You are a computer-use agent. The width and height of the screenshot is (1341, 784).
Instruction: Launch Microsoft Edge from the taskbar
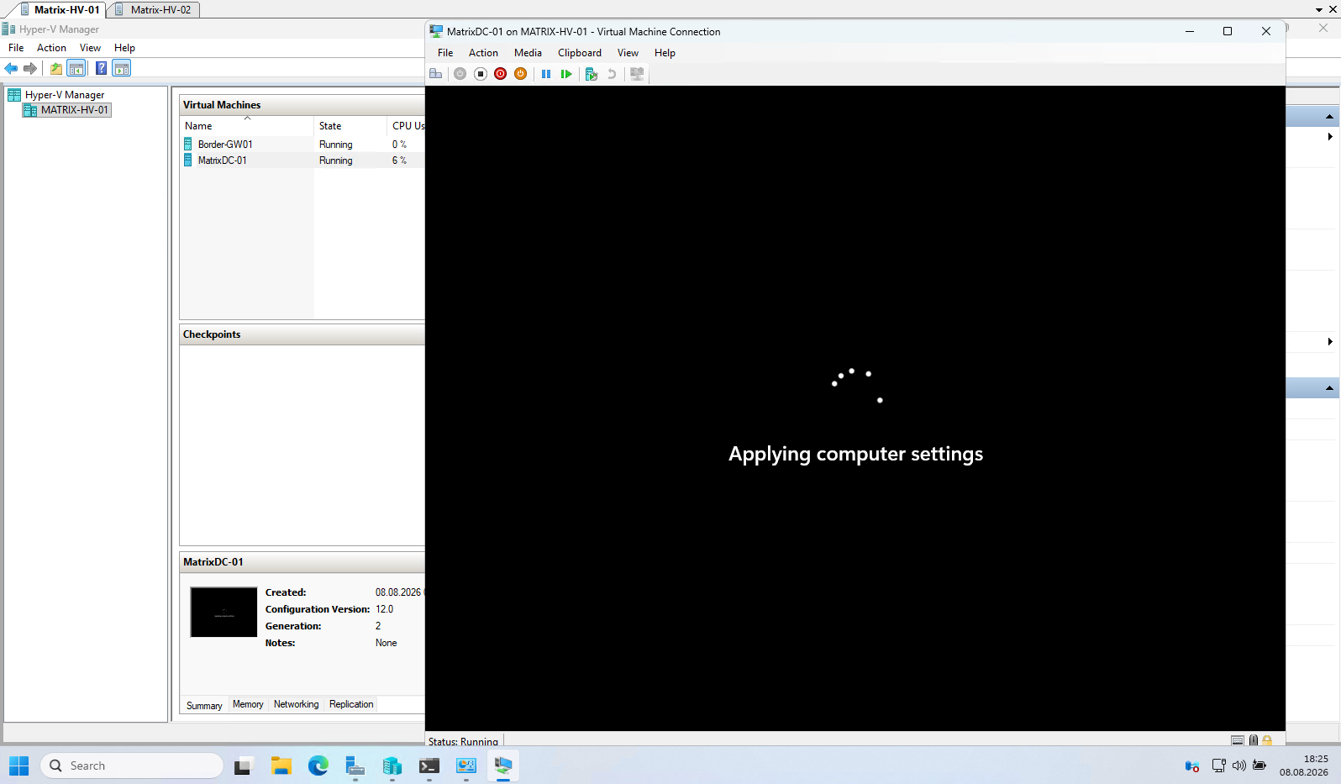[318, 766]
